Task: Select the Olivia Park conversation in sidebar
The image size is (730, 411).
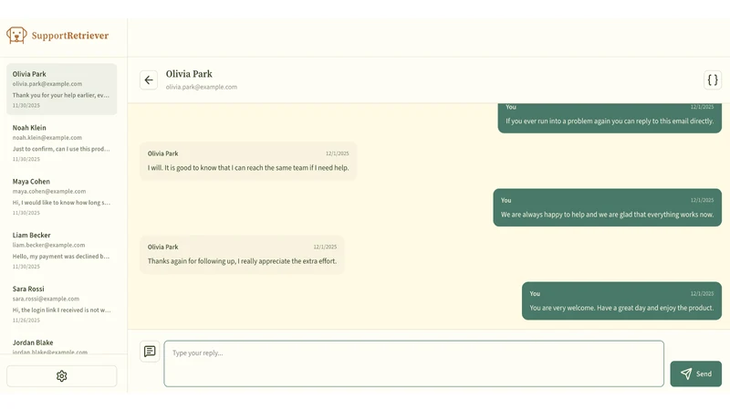Action: 61,89
